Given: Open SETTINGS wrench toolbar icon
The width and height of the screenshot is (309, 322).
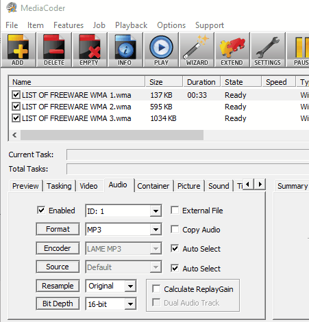Looking at the screenshot, I should pos(268,50).
